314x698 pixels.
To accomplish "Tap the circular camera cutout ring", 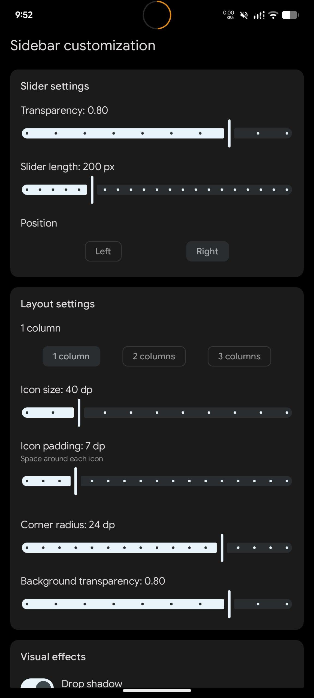I will pyautogui.click(x=157, y=15).
